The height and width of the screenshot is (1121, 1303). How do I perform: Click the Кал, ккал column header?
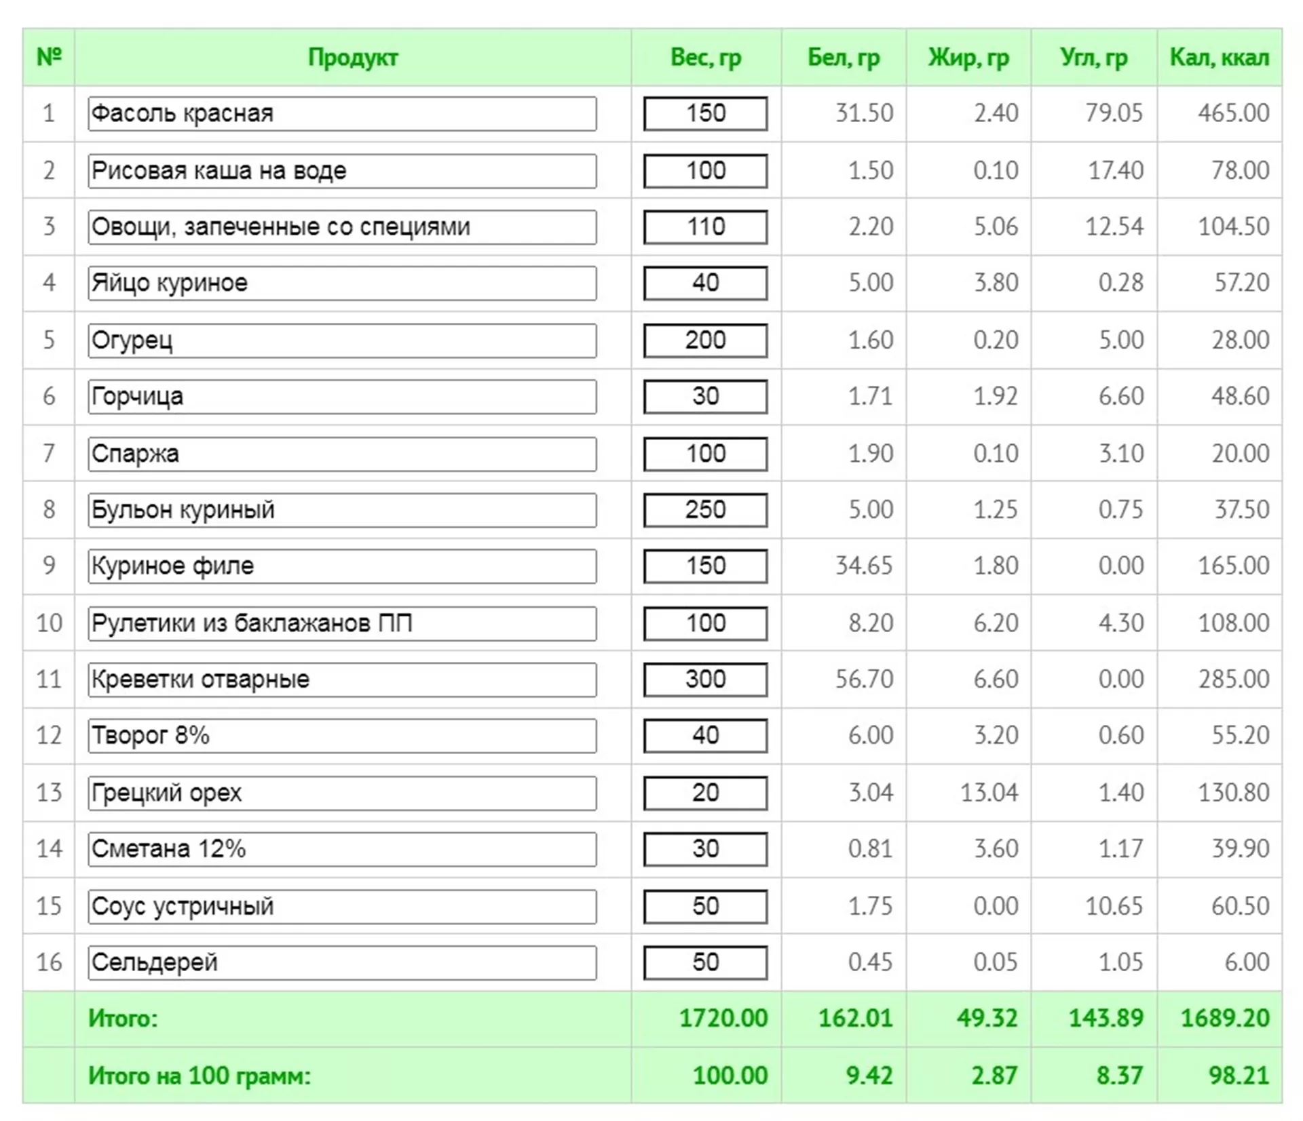[1219, 58]
